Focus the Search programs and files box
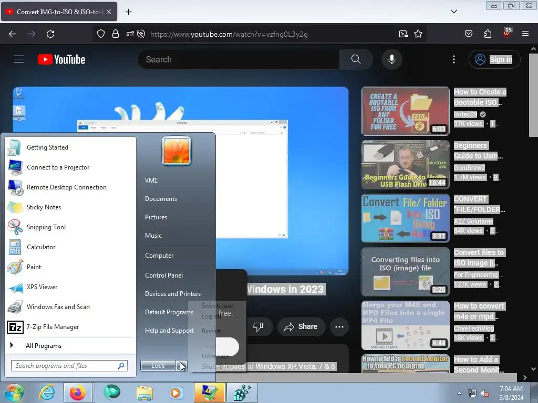The height and width of the screenshot is (403, 538). 69,366
